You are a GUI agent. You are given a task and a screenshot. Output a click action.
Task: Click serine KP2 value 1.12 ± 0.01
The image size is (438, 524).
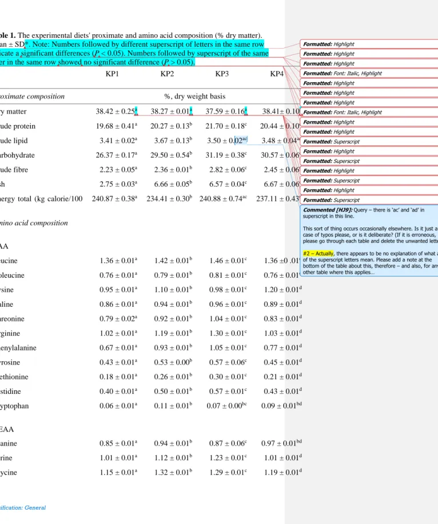click(x=173, y=458)
